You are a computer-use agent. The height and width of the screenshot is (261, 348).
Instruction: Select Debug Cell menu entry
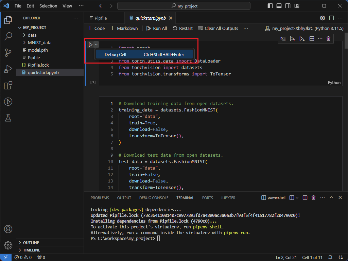(x=144, y=55)
